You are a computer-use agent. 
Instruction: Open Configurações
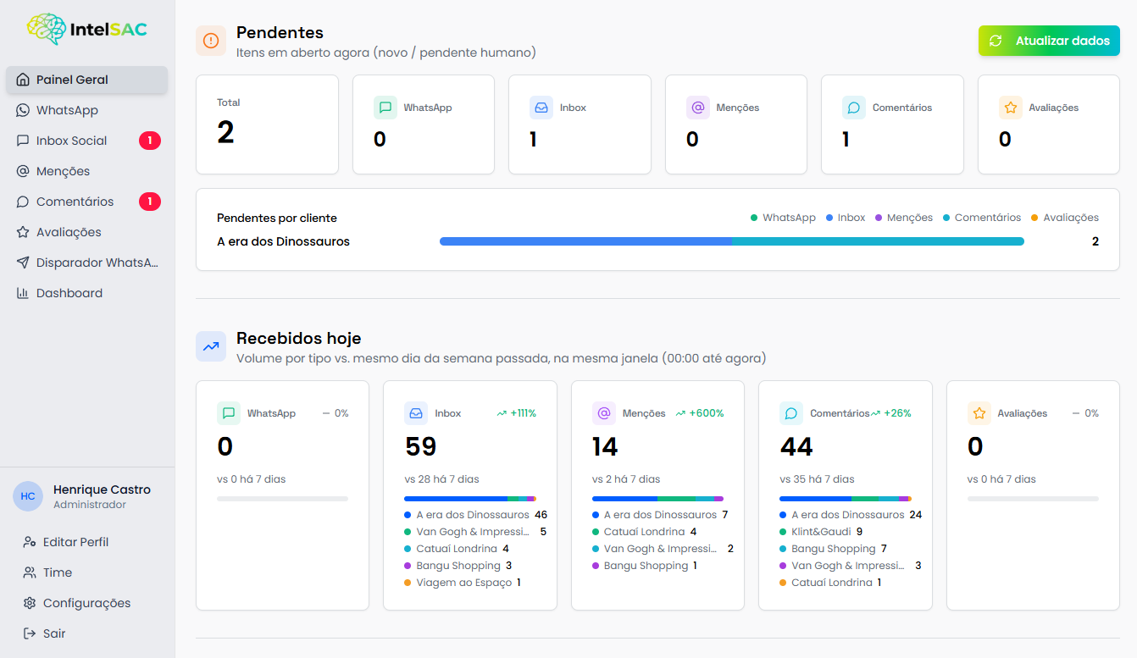(x=87, y=603)
